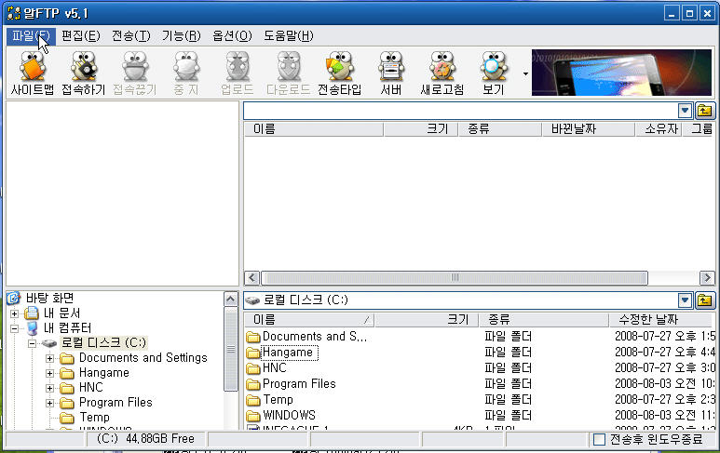Click the Program Files folder in file list
The image size is (720, 453).
point(292,384)
